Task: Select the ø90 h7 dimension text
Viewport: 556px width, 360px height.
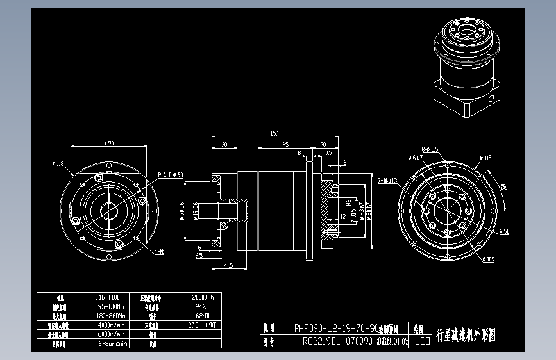Action: pos(368,211)
